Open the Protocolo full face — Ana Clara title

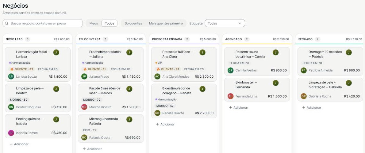click(178, 54)
